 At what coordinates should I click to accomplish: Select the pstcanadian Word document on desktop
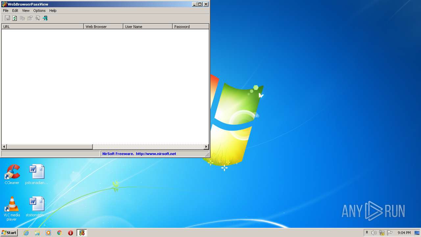pos(37,175)
